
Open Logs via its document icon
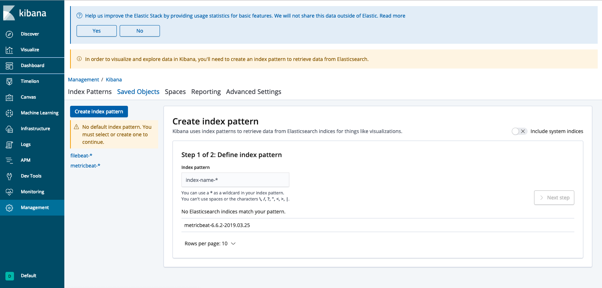click(x=9, y=145)
